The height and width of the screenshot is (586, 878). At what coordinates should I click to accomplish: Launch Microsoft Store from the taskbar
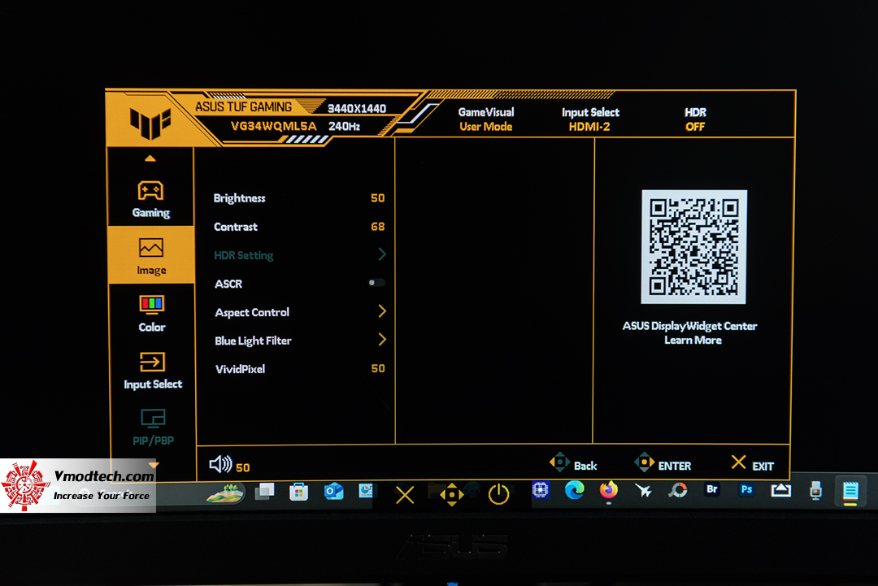(298, 492)
